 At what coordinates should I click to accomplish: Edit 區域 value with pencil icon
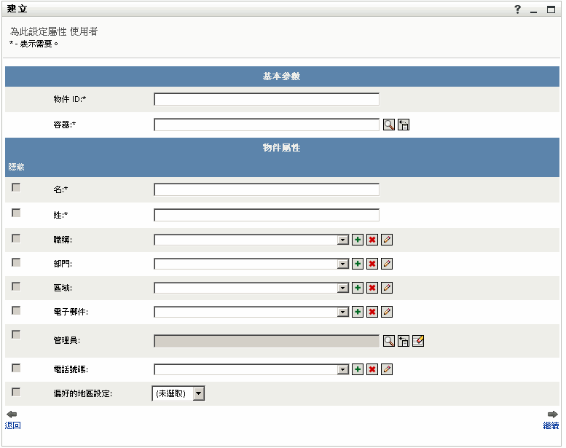point(387,288)
